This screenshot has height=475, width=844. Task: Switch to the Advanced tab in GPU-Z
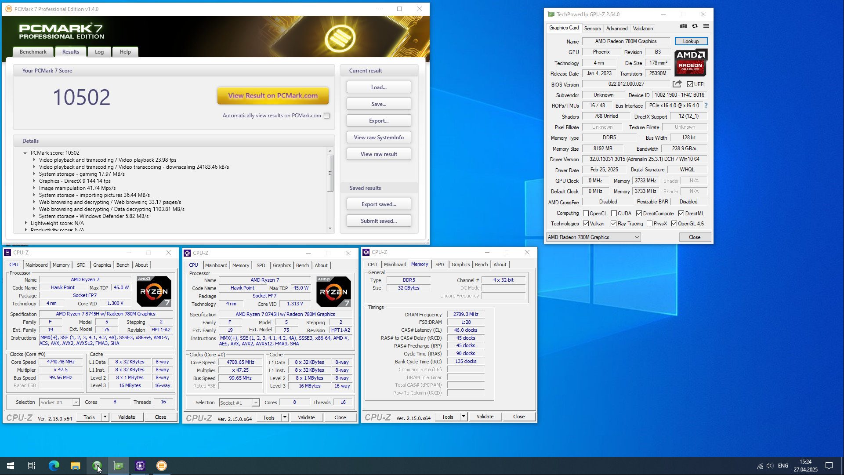coord(616,29)
